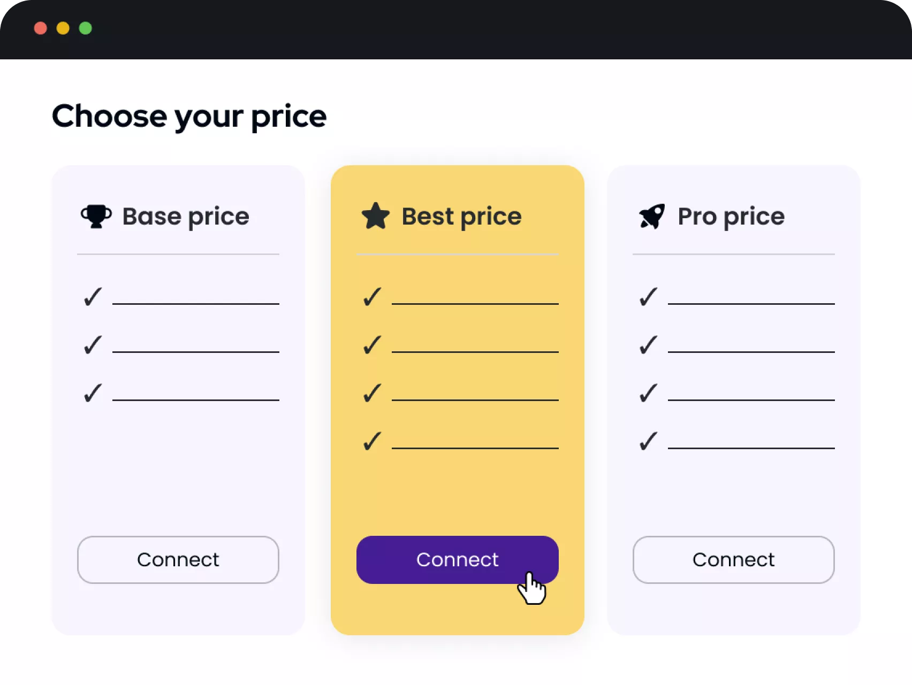The height and width of the screenshot is (685, 912).
Task: Click the rocket icon beside Pro price
Action: coord(652,216)
